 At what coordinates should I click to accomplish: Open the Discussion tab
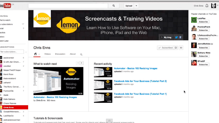[x=60, y=54]
